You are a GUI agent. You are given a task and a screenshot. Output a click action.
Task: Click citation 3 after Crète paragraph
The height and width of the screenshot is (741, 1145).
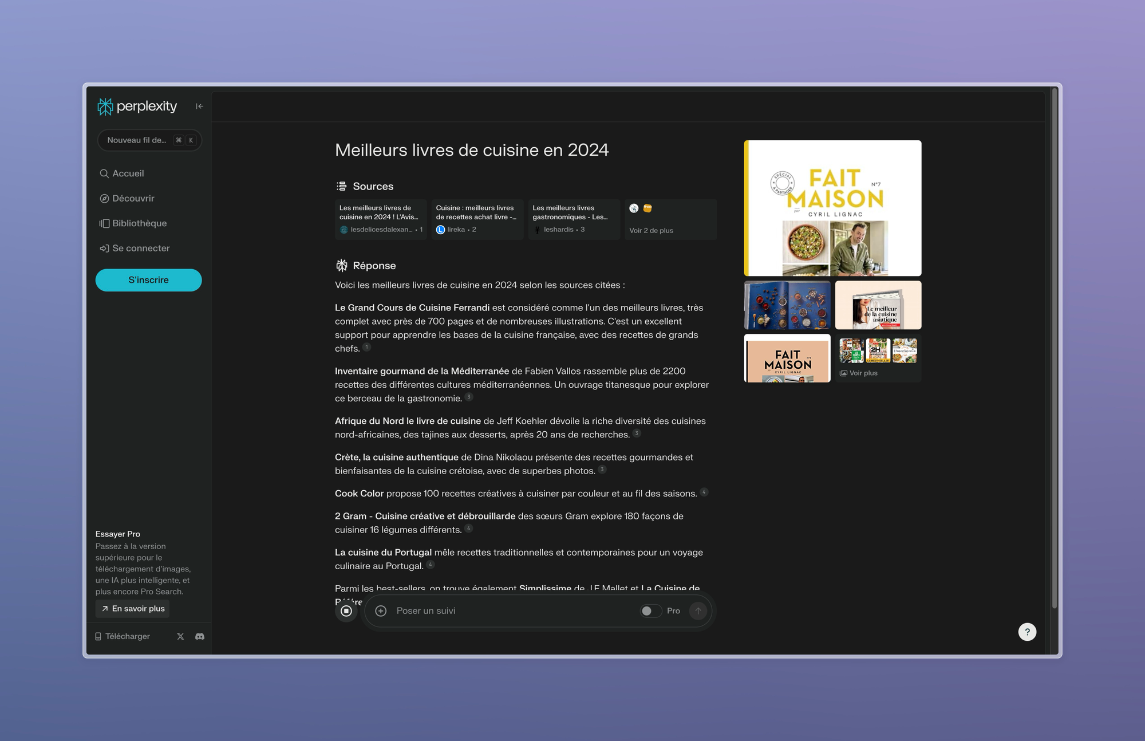point(602,470)
